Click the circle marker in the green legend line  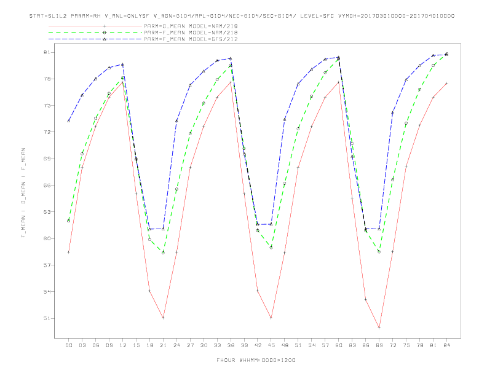click(x=105, y=33)
